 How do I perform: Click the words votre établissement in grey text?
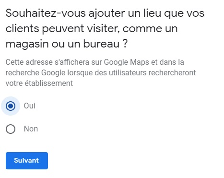pos(39,83)
